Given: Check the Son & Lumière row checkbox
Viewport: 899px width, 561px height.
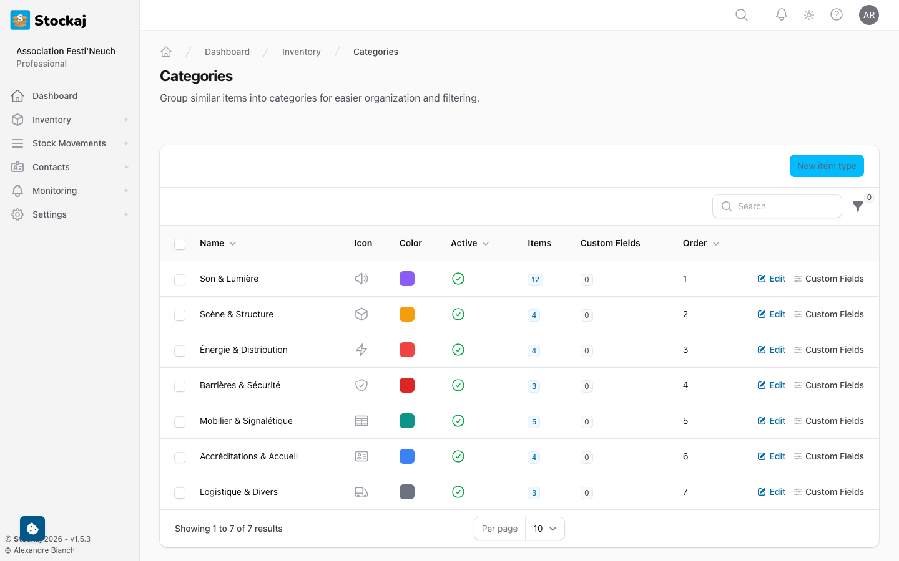Looking at the screenshot, I should pos(180,280).
